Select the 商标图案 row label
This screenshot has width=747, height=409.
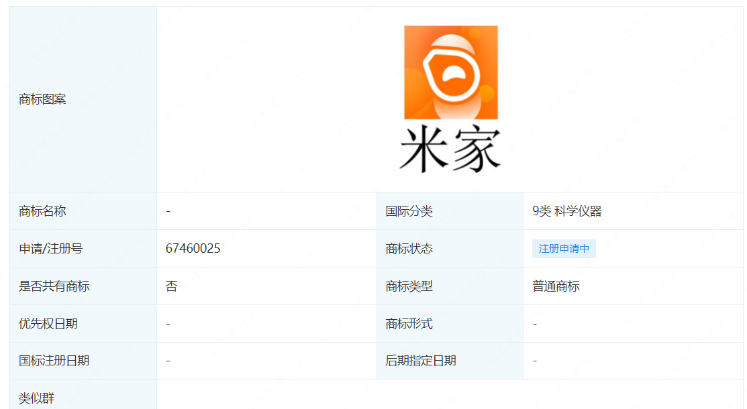tap(43, 100)
